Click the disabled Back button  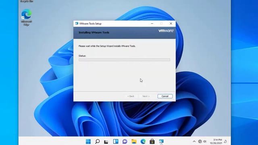click(x=131, y=96)
